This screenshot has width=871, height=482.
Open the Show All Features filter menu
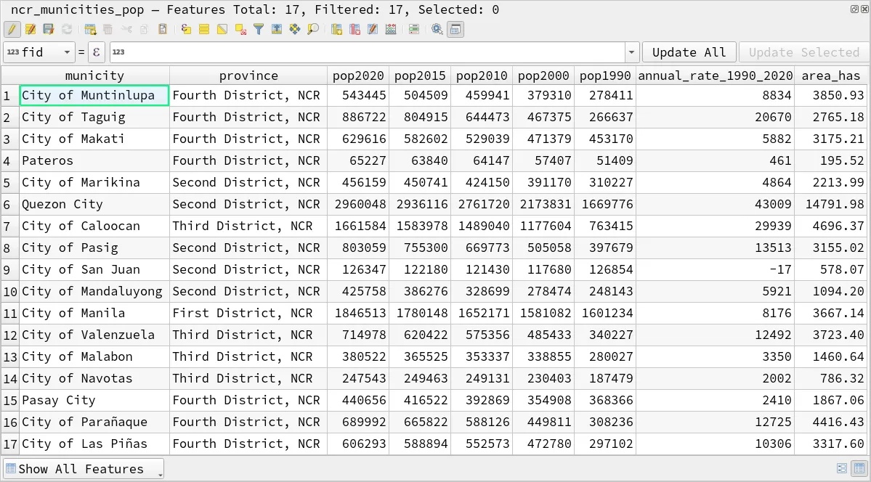(83, 469)
